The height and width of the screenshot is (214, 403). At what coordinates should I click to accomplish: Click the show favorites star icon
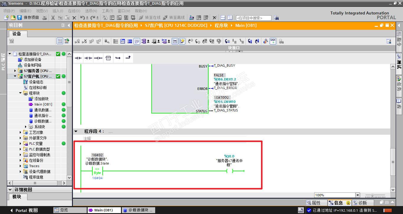tap(182, 41)
